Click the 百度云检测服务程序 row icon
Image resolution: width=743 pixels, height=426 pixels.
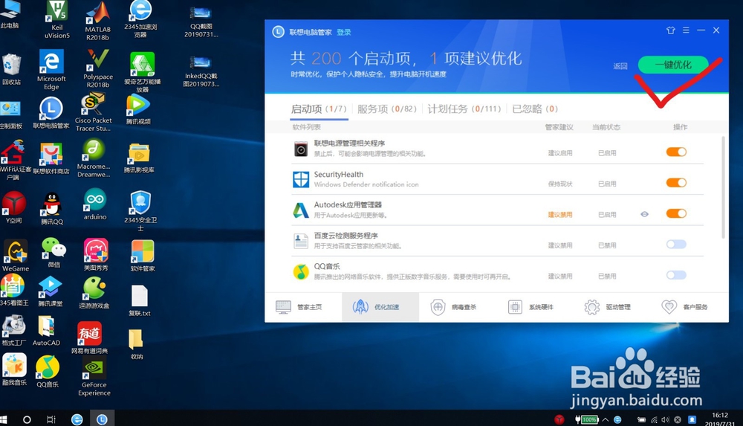coord(301,241)
